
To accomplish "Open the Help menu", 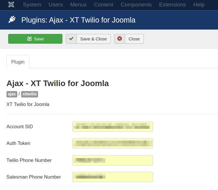I will (199, 5).
